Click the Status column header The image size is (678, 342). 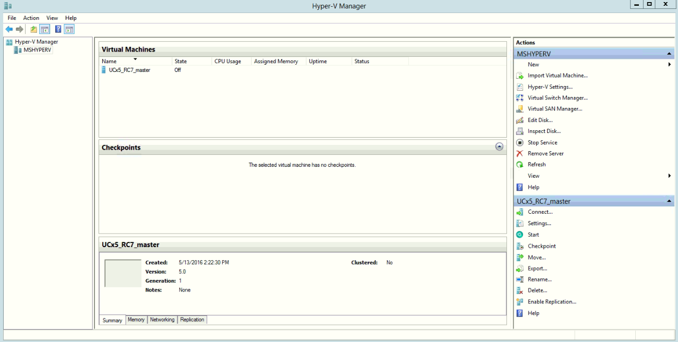(380, 62)
